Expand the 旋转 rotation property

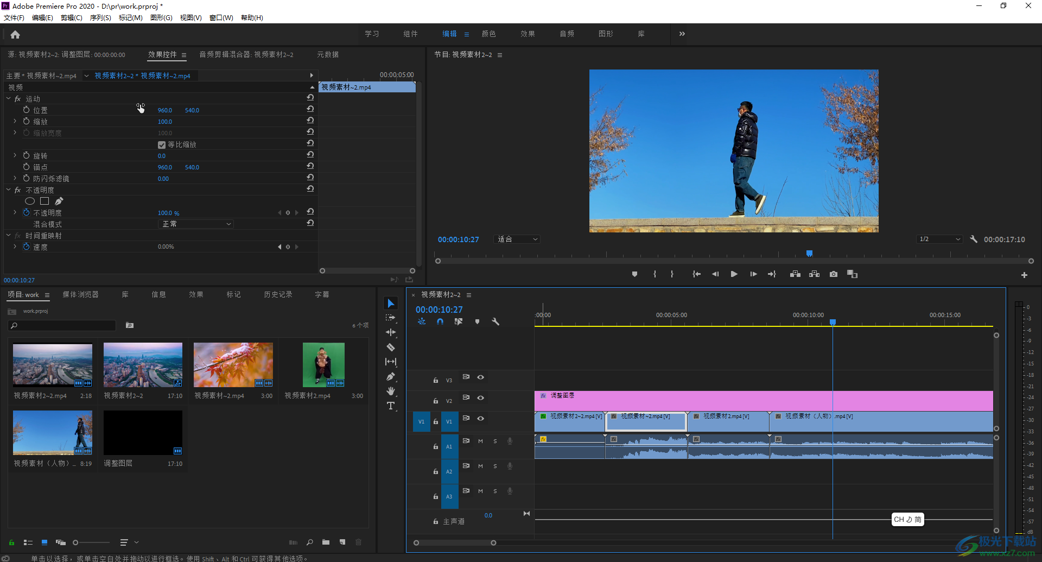click(15, 156)
